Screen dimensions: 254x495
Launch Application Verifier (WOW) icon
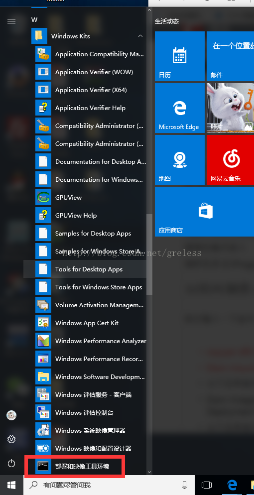click(43, 72)
